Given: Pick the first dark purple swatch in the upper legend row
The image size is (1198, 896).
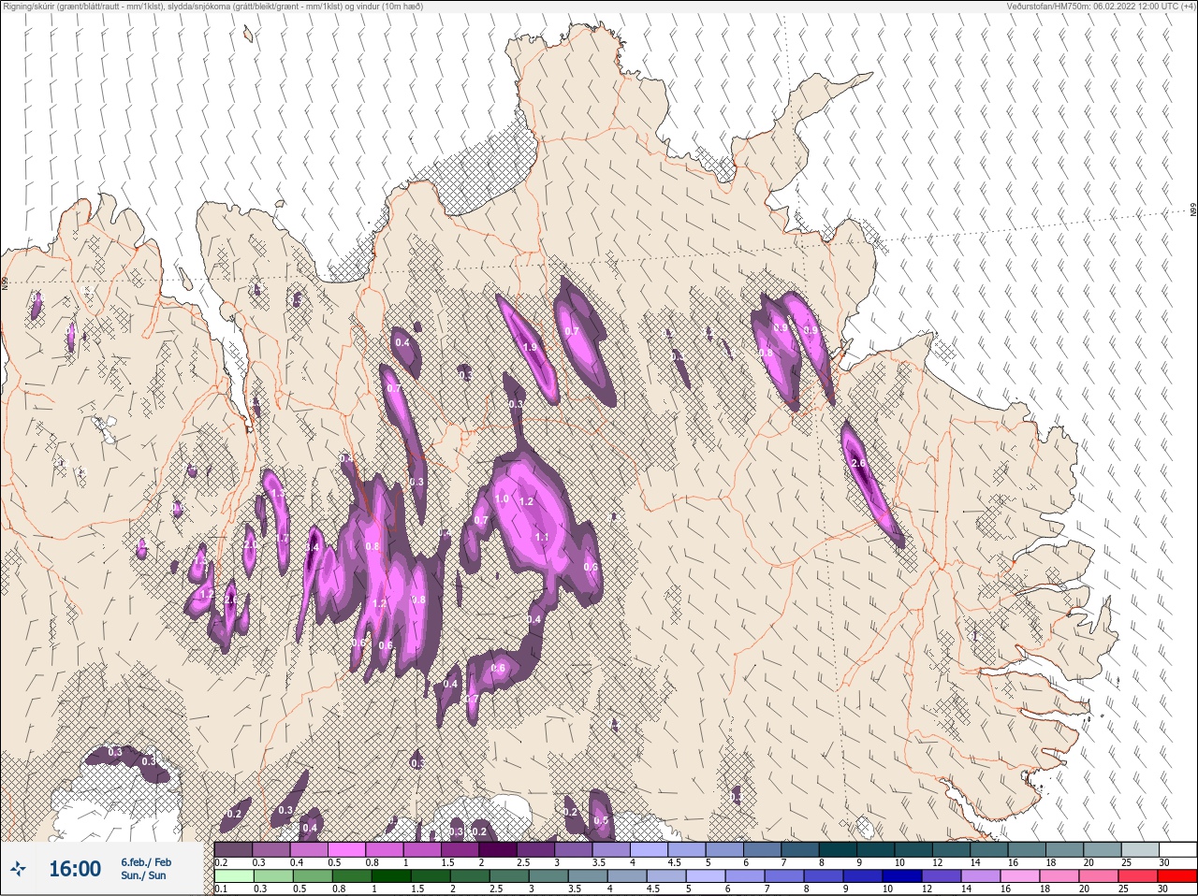Looking at the screenshot, I should point(233,850).
